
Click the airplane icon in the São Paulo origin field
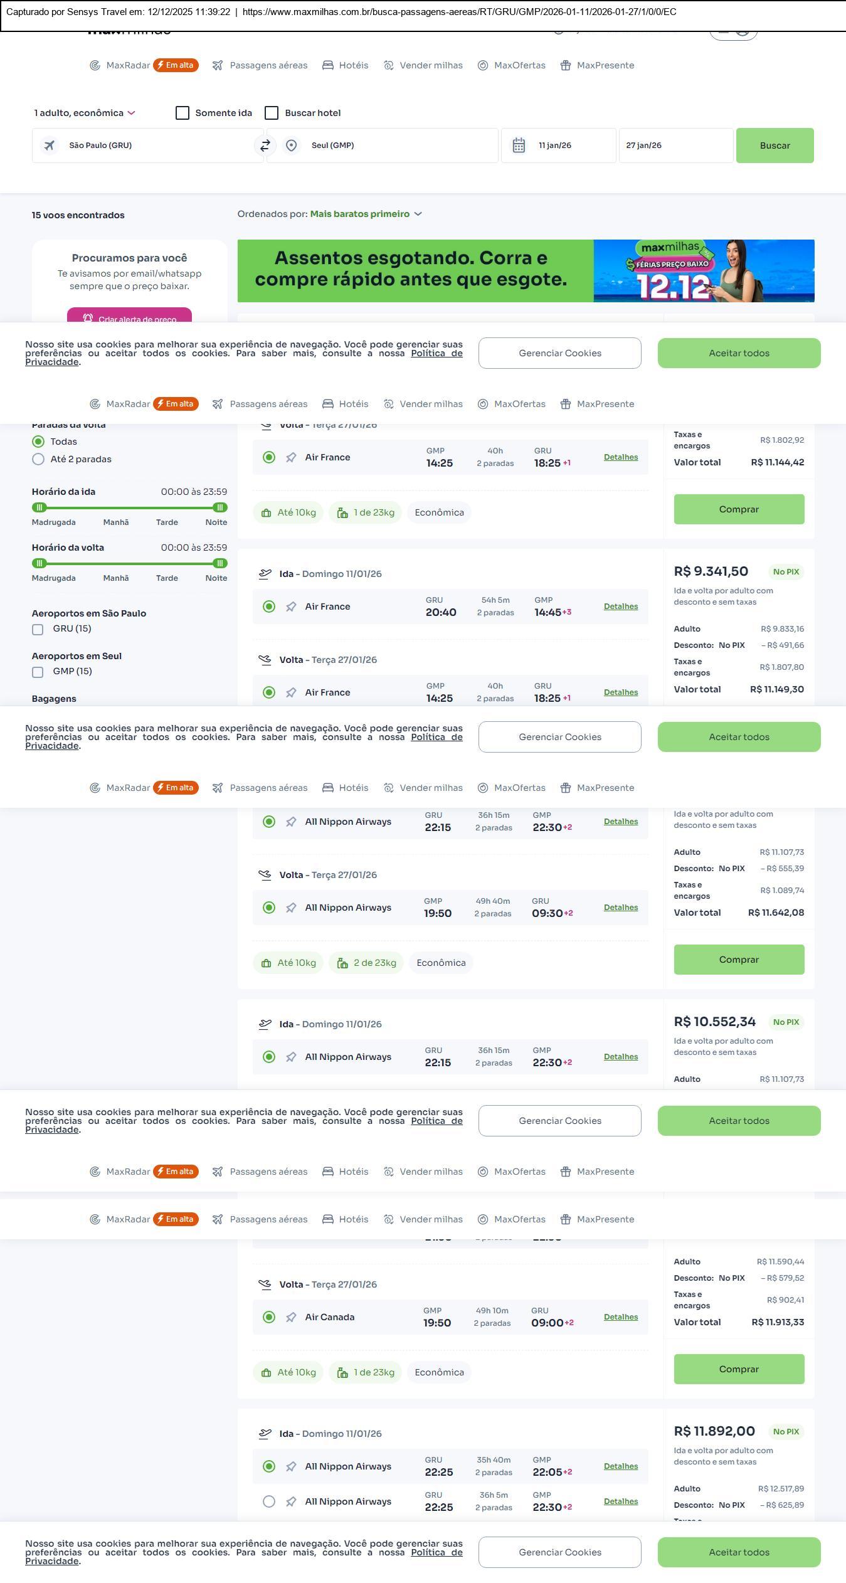(49, 146)
